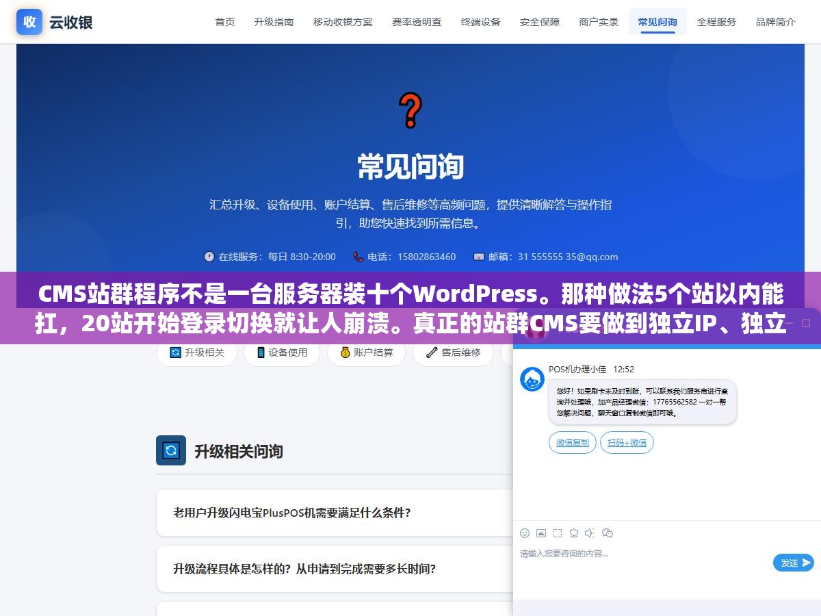Click the refresh icon next to 升级相关问询 heading
Image resolution: width=821 pixels, height=616 pixels.
click(x=171, y=450)
